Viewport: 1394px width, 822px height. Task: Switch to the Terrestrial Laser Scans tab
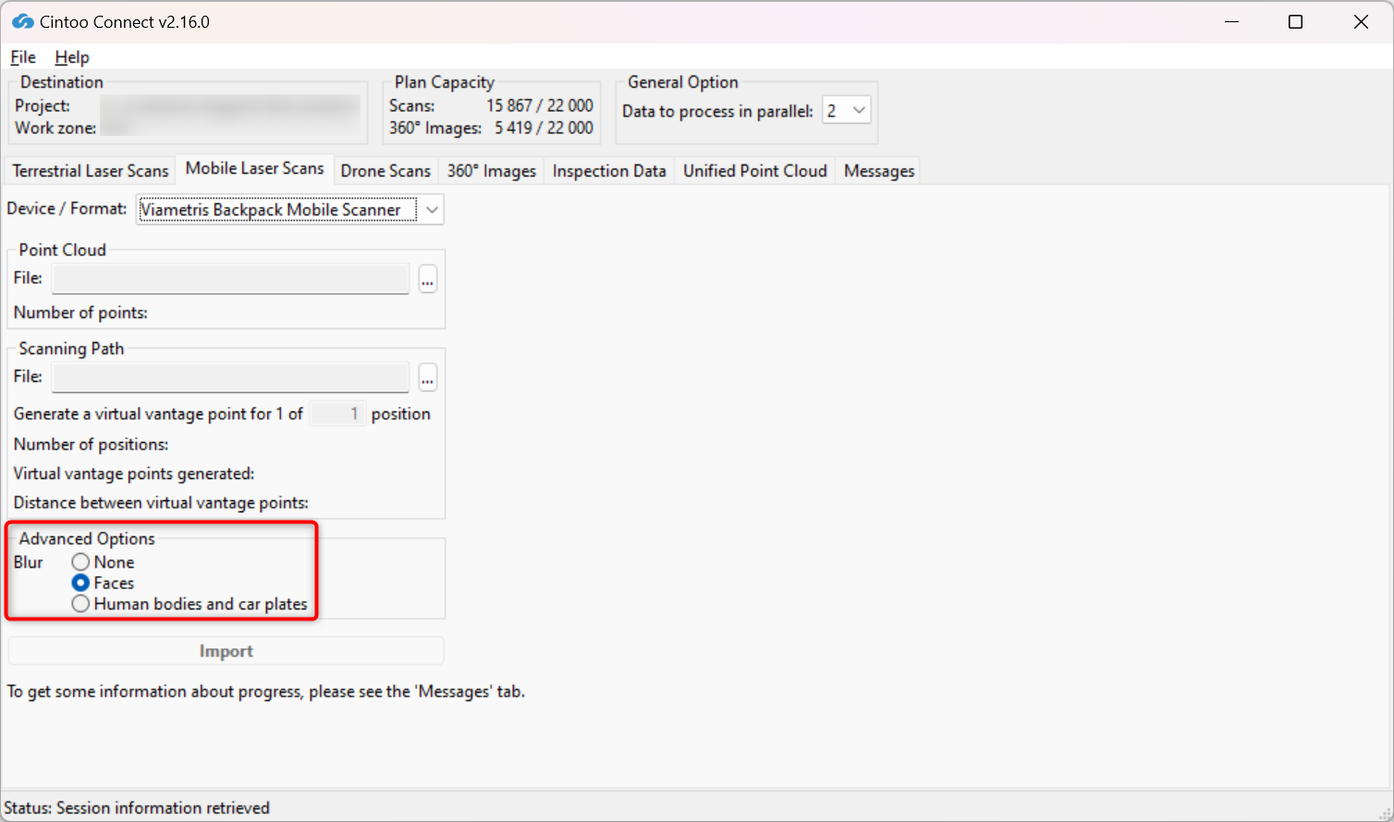click(x=91, y=171)
